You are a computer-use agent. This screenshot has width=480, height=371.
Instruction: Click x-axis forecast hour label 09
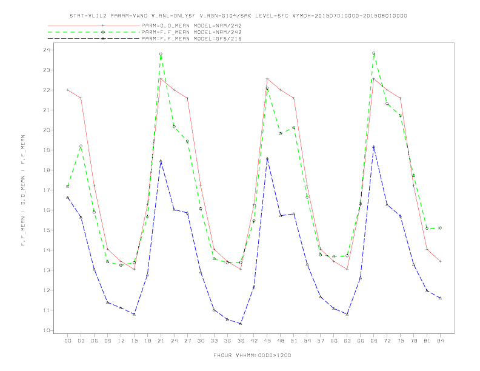click(x=107, y=341)
